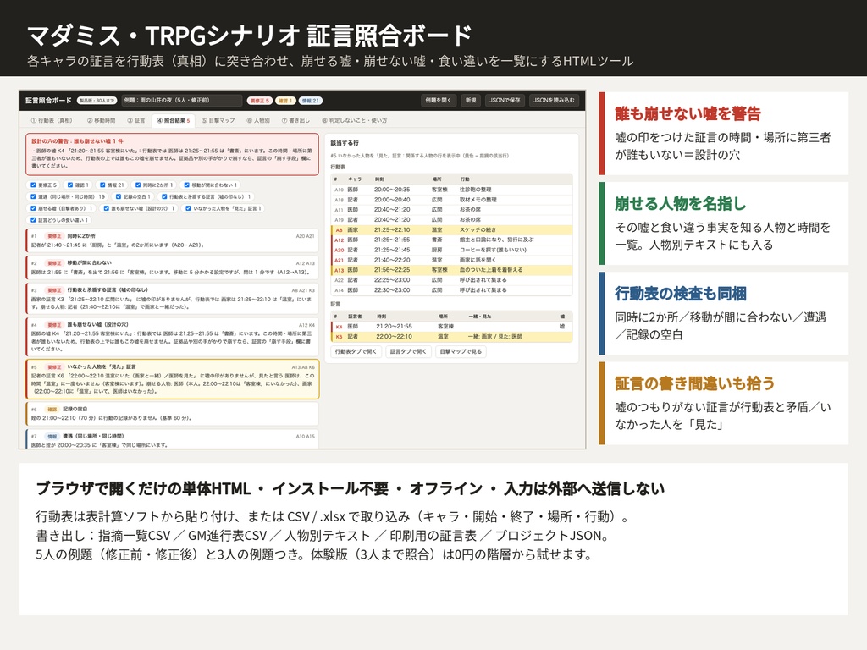Go to the ⑤ 目撃マップ tab
The image size is (867, 650).
(x=218, y=120)
